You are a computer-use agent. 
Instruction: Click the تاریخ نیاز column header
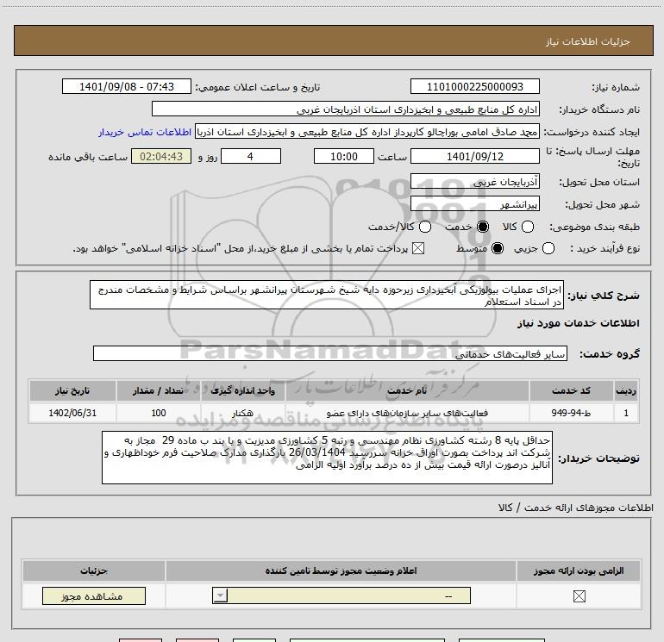(x=72, y=390)
